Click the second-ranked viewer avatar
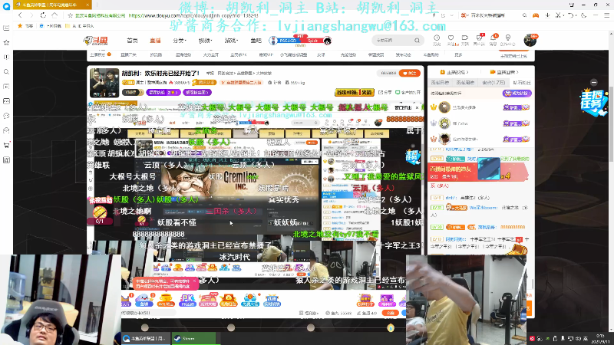Image resolution: width=614 pixels, height=345 pixels. tap(444, 123)
